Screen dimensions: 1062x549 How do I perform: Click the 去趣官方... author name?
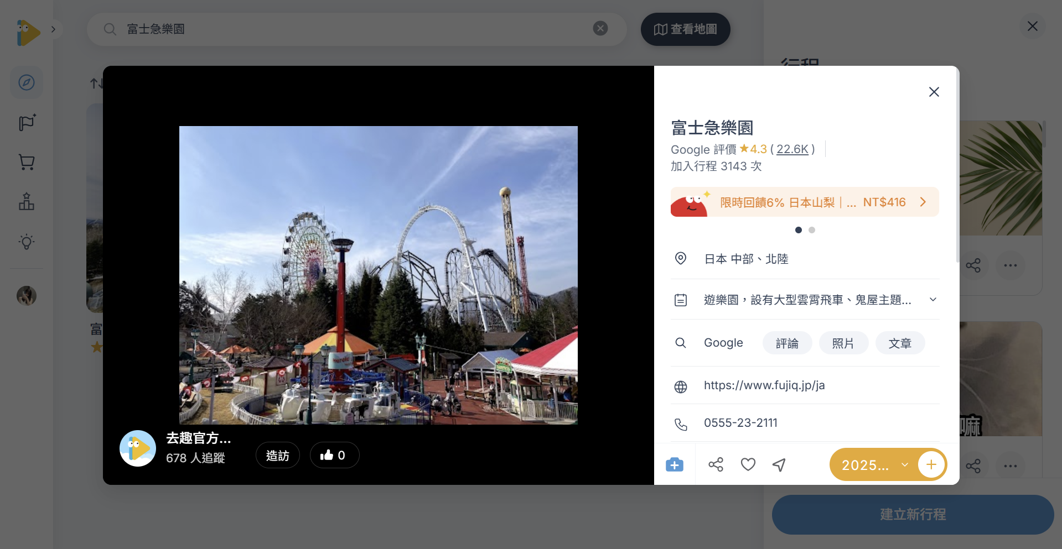[x=199, y=438]
